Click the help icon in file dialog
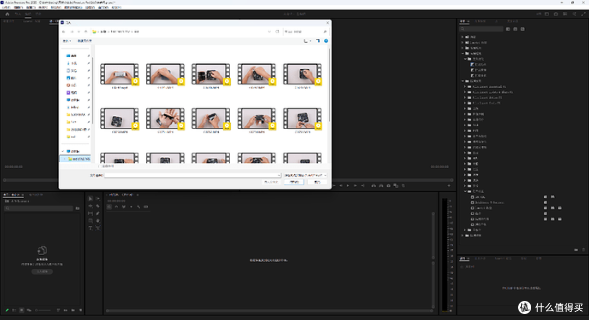The height and width of the screenshot is (320, 589). [x=326, y=41]
